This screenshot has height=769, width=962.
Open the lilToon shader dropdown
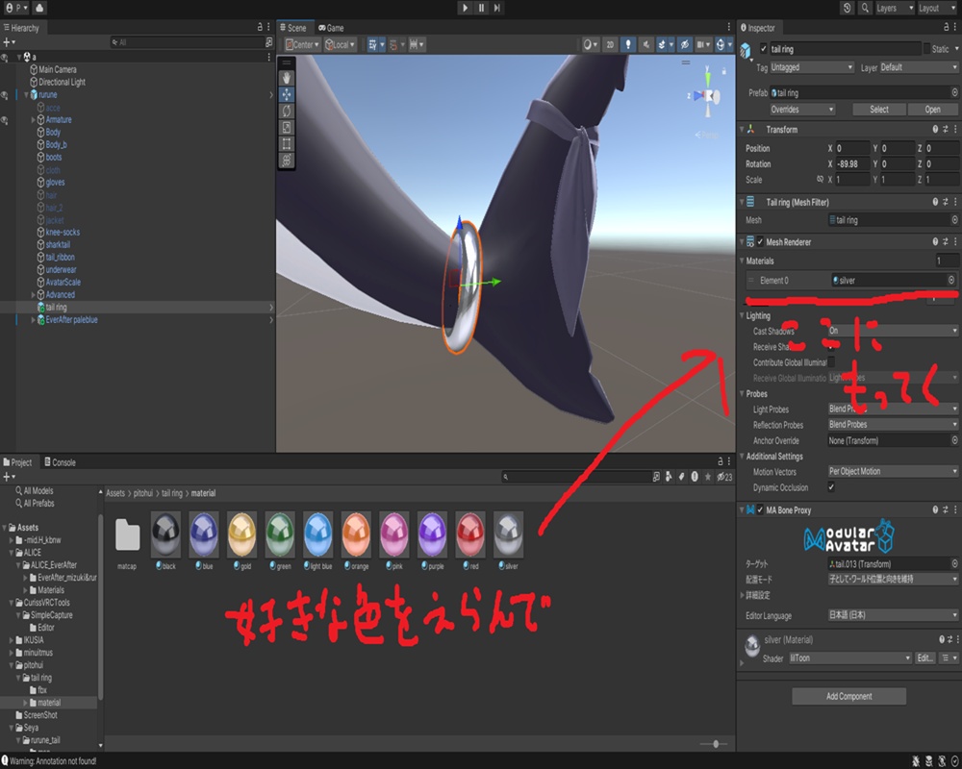coord(850,658)
